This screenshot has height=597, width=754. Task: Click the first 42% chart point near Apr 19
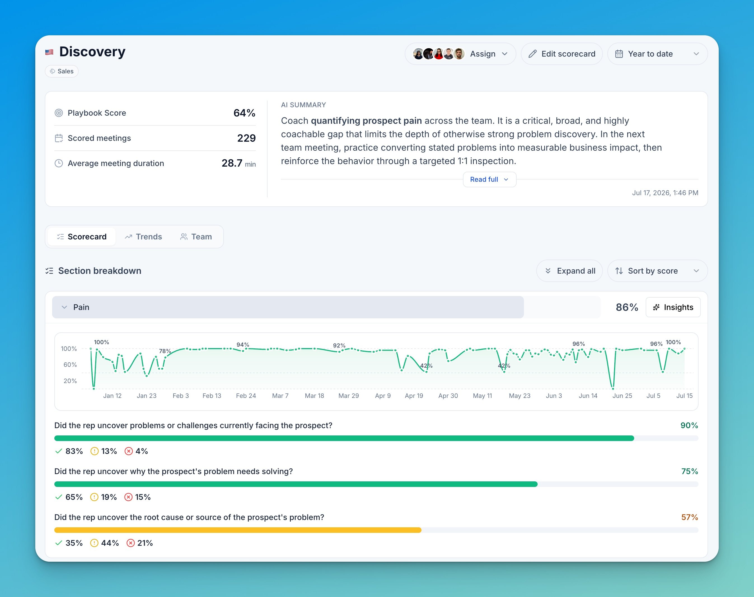[427, 372]
